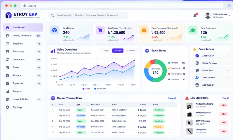Viewport: 233px width, 140px height.
Task: Click the Total Items cube card icon
Action: pyautogui.click(x=54, y=30)
